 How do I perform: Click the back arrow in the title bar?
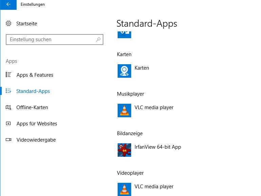point(8,4)
